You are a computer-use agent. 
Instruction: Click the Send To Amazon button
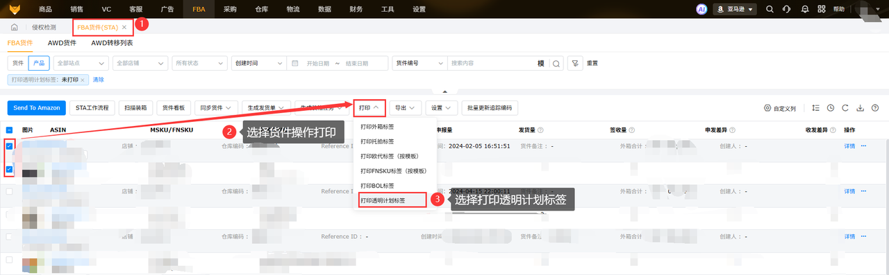[x=37, y=108]
